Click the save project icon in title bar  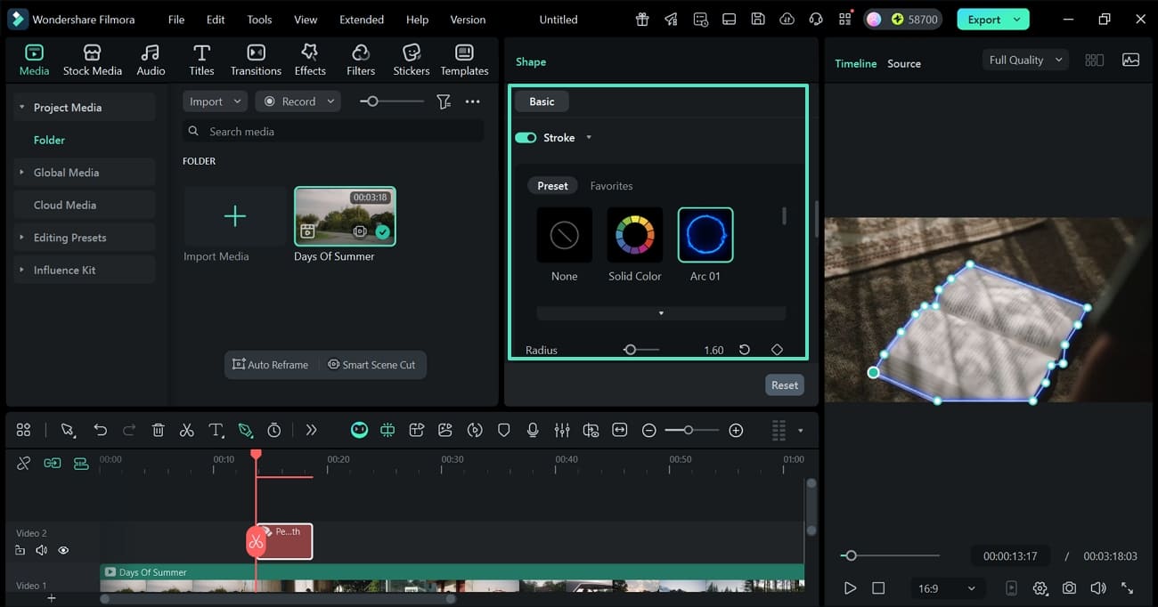(758, 19)
